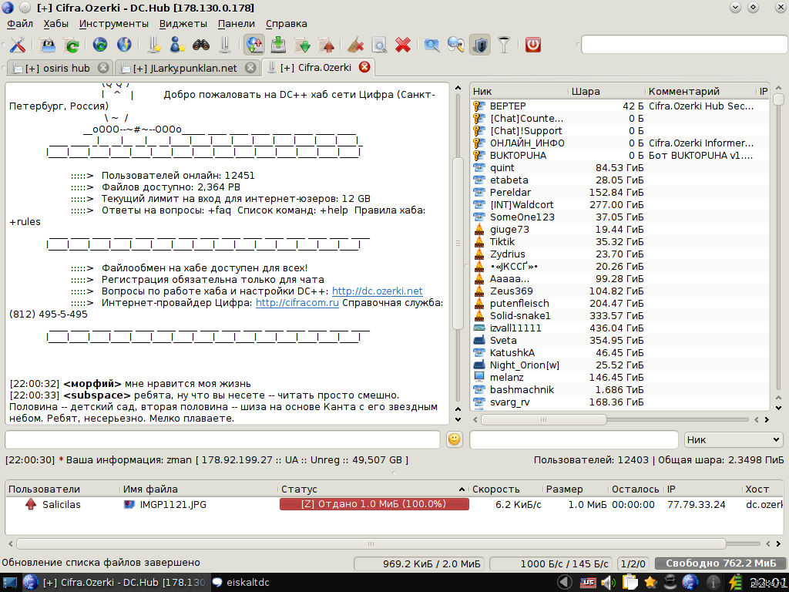Click the volume speaker tray icon

point(608,582)
